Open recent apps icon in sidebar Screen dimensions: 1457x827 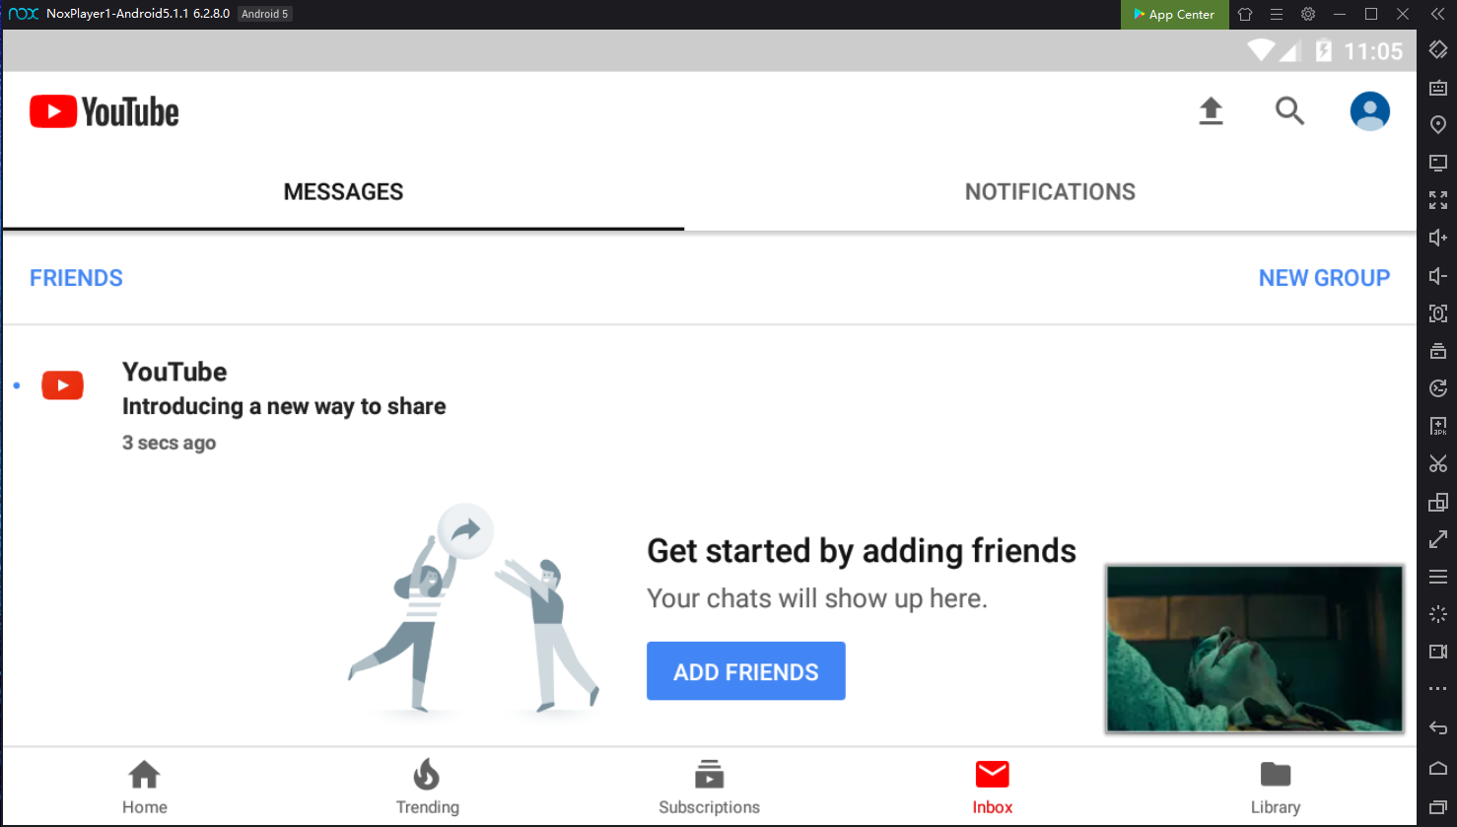tap(1438, 807)
